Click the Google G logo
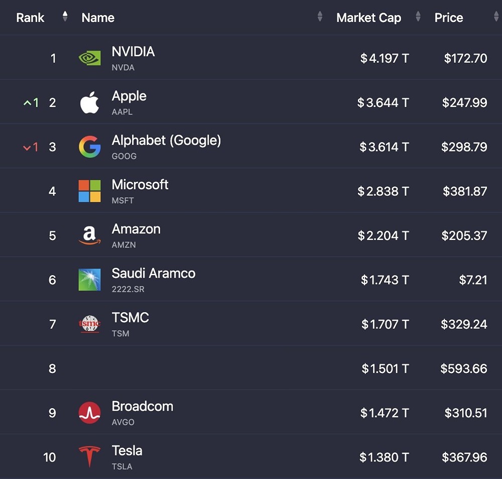The image size is (502, 479). [x=89, y=147]
